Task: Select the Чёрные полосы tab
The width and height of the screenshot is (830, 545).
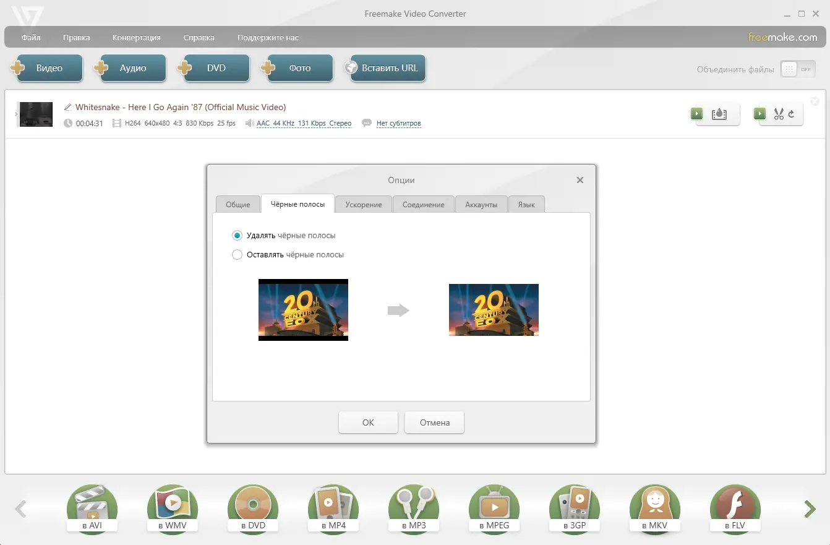Action: click(297, 204)
